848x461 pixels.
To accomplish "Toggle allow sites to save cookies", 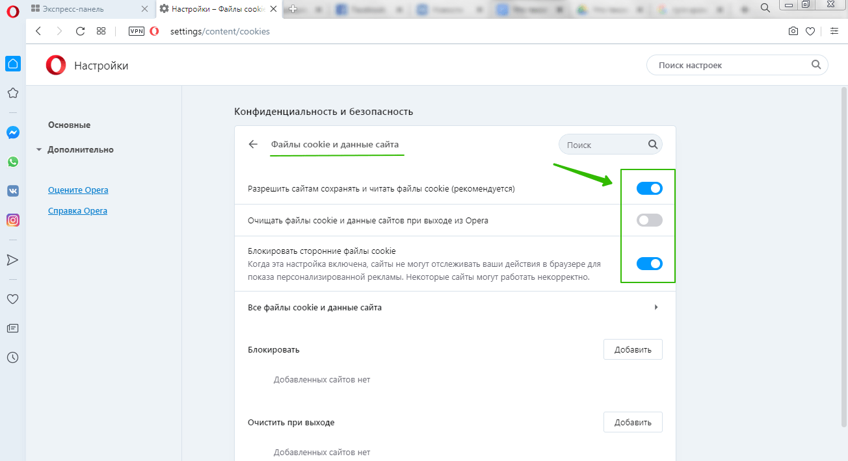I will [x=649, y=188].
